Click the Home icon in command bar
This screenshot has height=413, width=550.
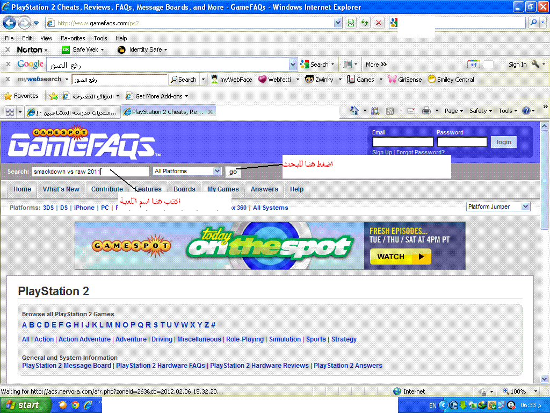point(354,111)
